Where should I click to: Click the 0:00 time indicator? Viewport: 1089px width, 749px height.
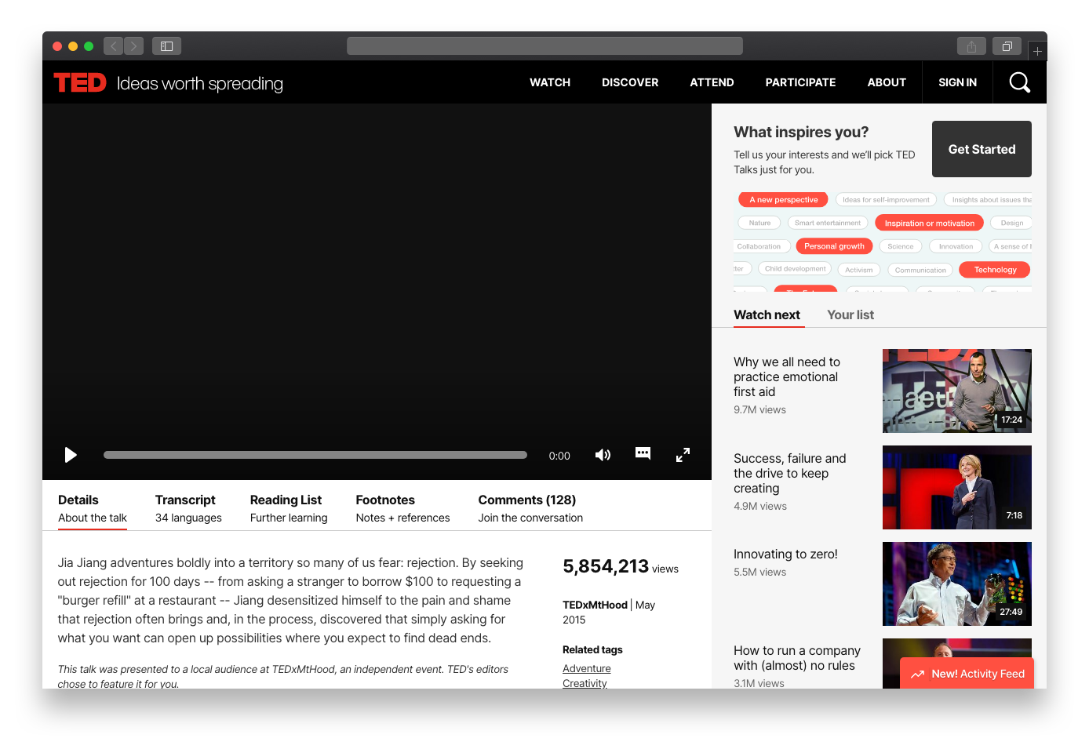click(559, 456)
